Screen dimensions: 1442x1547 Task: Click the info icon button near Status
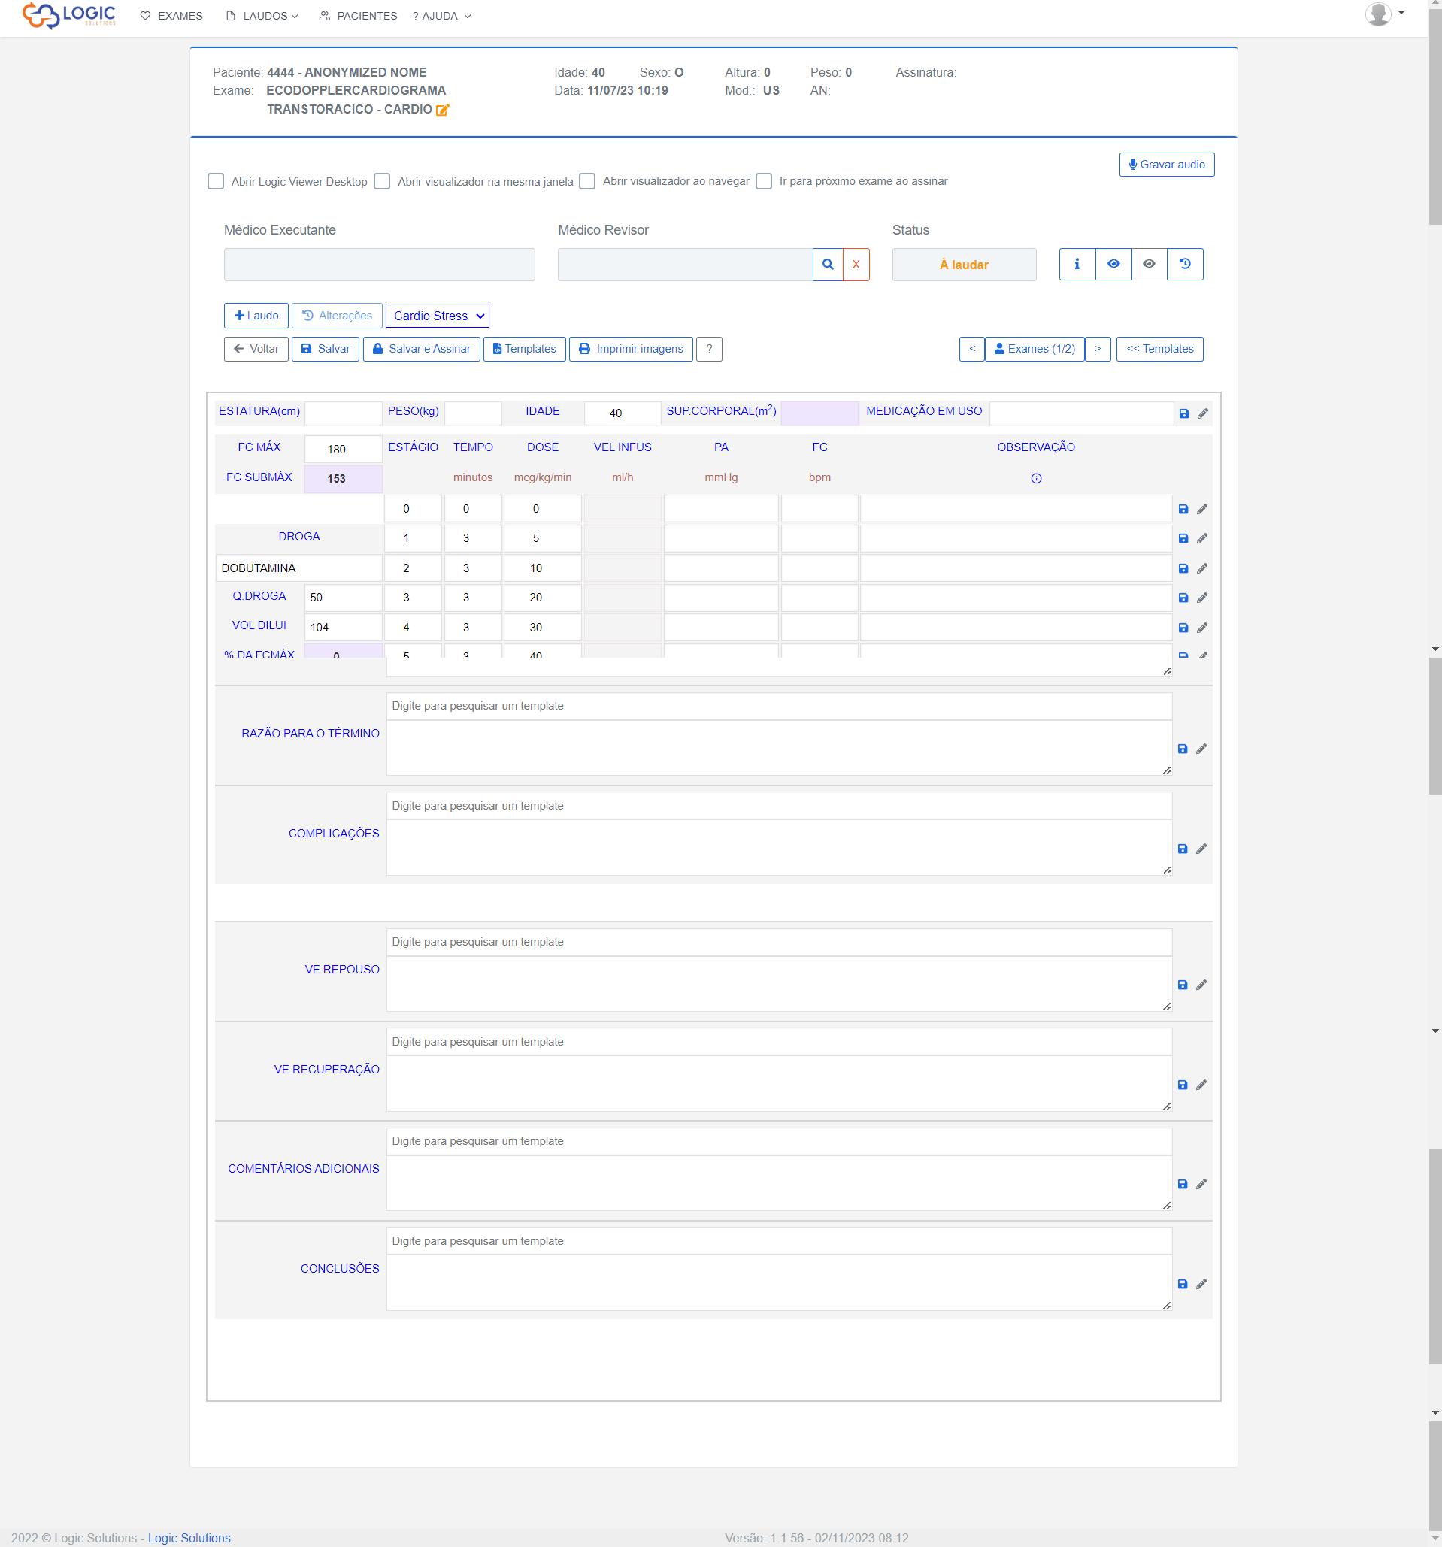1077,264
